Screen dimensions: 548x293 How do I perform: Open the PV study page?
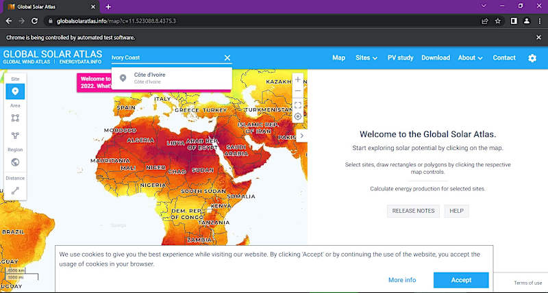(x=401, y=58)
